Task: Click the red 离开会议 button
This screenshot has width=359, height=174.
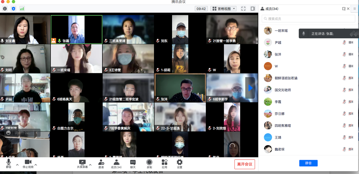Action: [x=244, y=164]
